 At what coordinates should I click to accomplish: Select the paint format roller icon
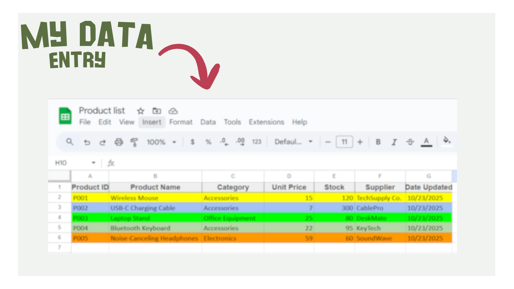[134, 142]
